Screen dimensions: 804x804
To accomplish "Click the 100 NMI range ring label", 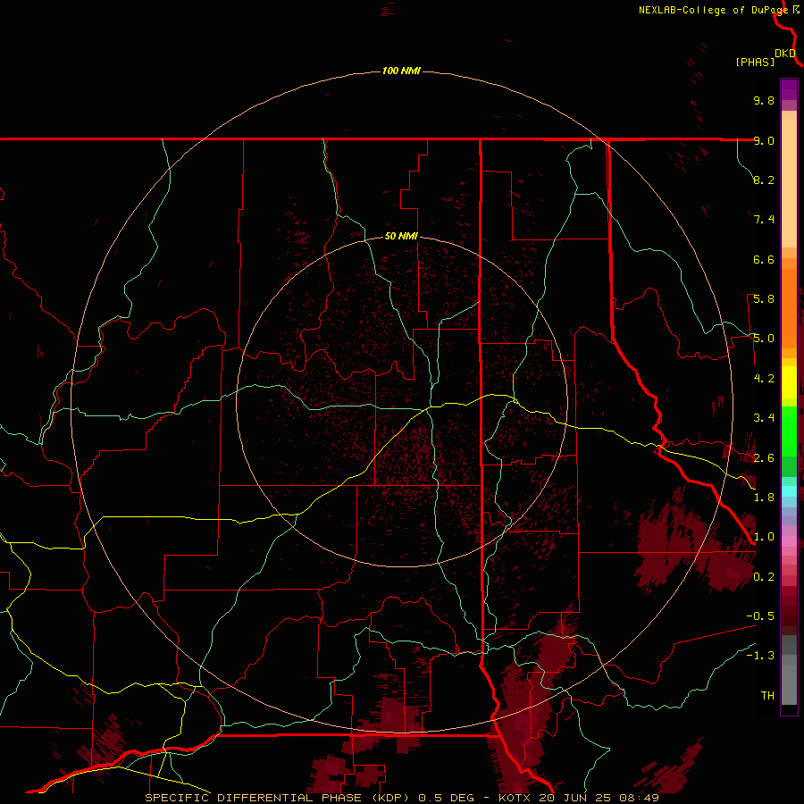I will (x=401, y=71).
